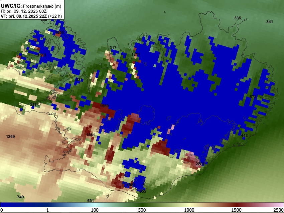The height and width of the screenshot is (213, 284).
Task: Click the legend tick label 0
Action: (x=2, y=210)
